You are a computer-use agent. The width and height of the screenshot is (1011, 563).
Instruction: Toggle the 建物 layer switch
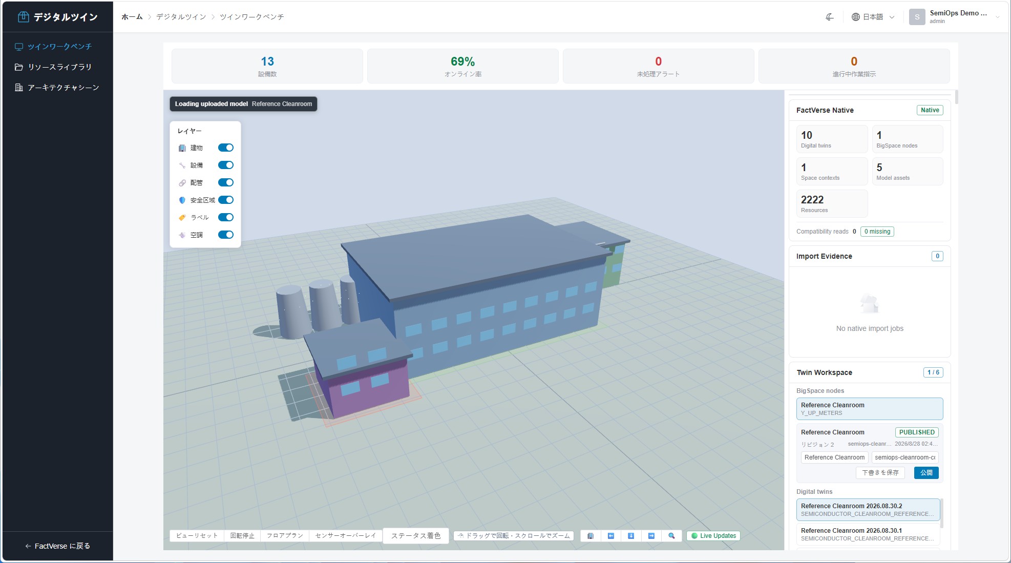tap(226, 148)
